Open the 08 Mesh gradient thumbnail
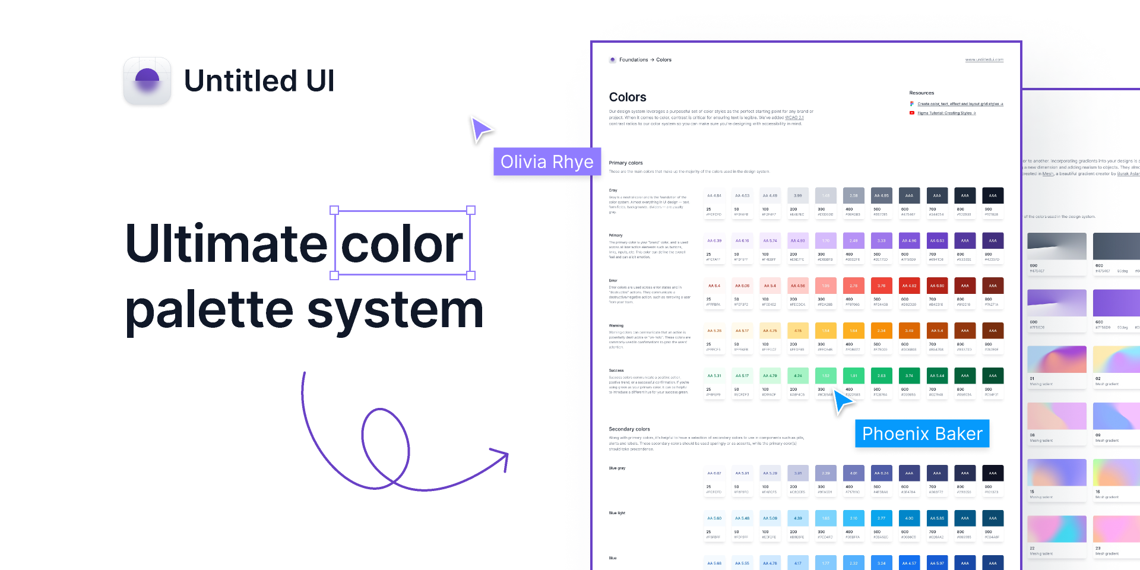The height and width of the screenshot is (570, 1140). [1057, 416]
